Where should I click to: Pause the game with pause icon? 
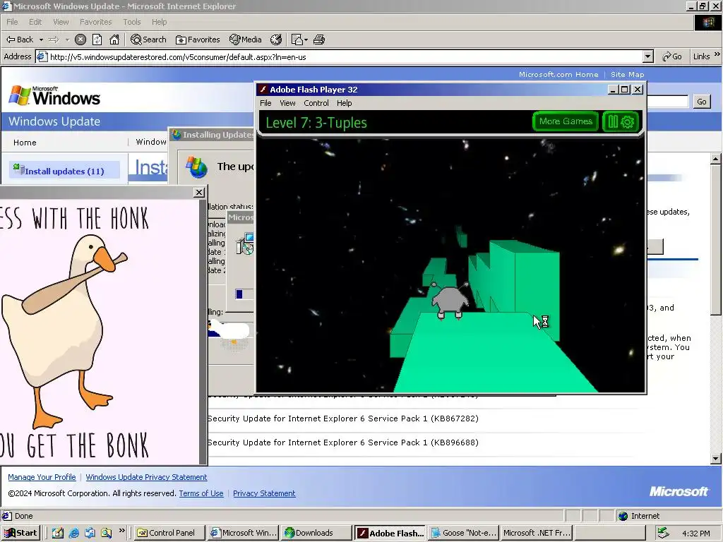pyautogui.click(x=612, y=121)
